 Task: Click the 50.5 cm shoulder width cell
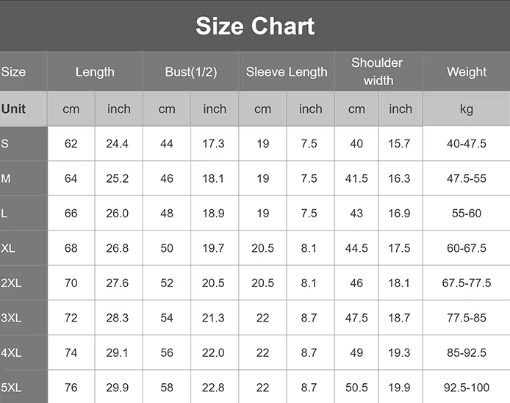click(356, 388)
